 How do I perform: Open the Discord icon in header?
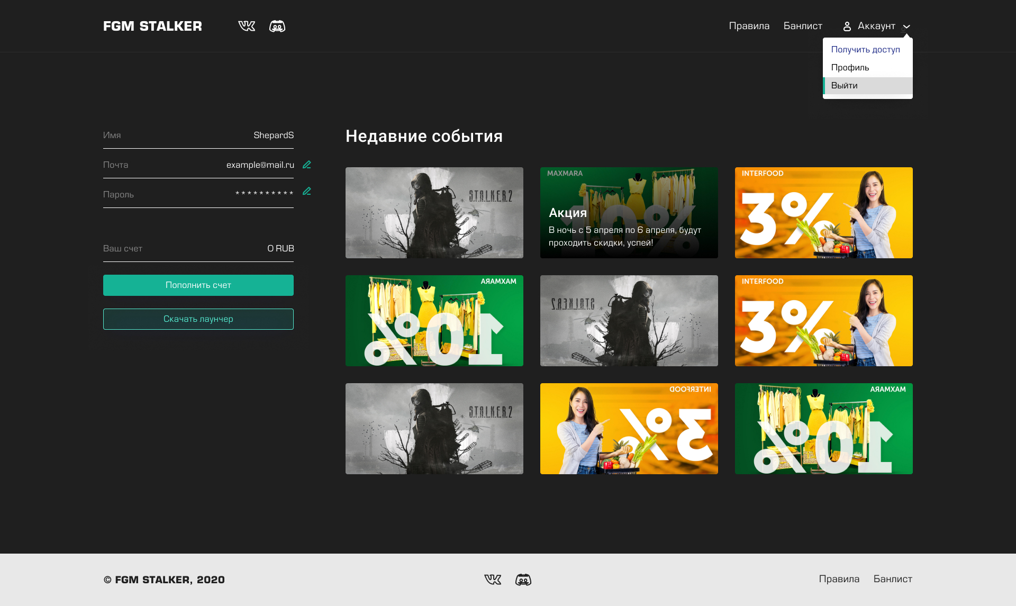pos(277,26)
